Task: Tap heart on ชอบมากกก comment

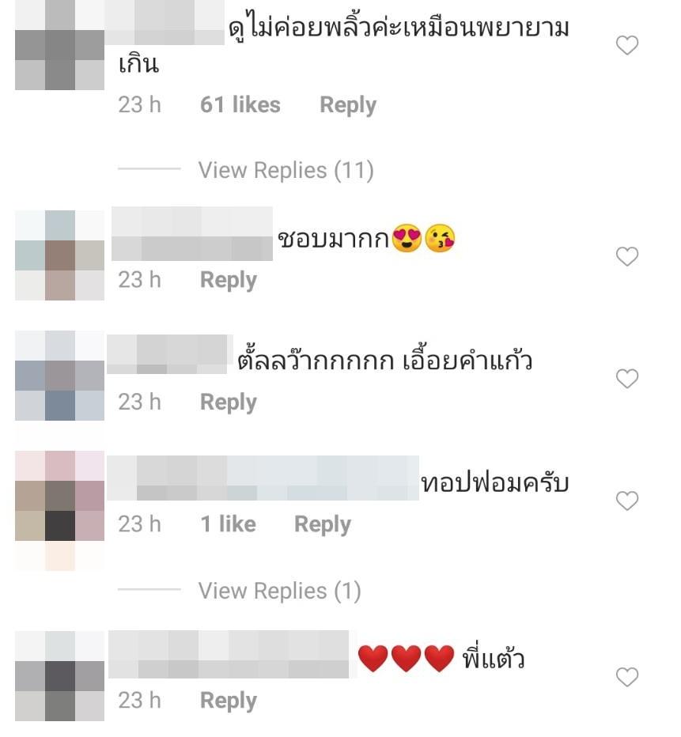Action: coord(627,256)
